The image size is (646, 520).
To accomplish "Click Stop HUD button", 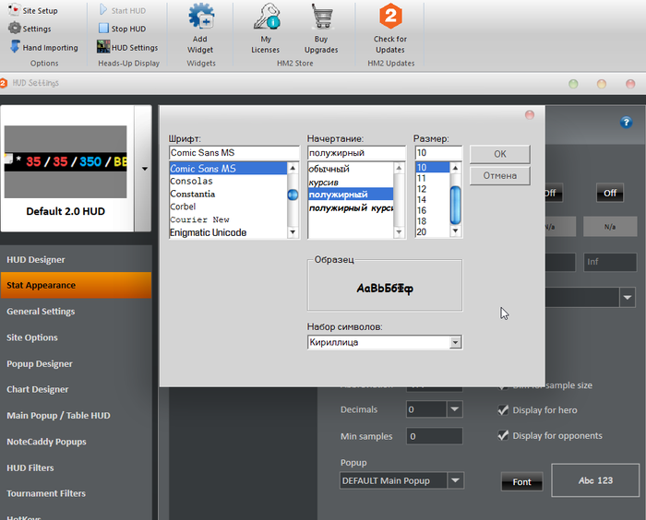I will pos(123,29).
